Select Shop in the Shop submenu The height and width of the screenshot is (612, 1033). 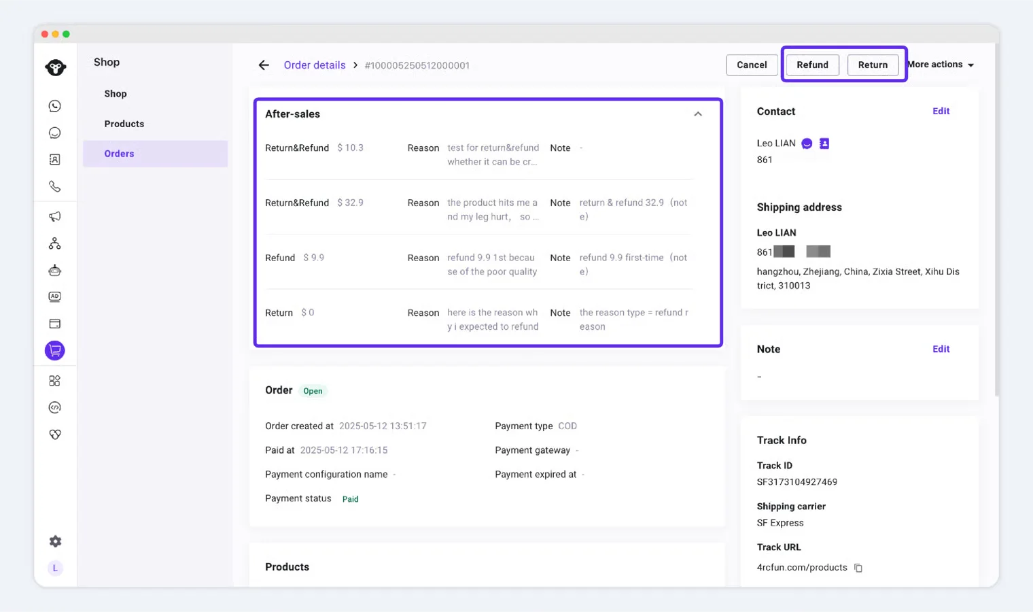click(116, 94)
